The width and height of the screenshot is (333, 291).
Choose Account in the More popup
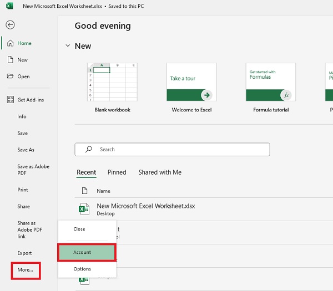click(87, 252)
